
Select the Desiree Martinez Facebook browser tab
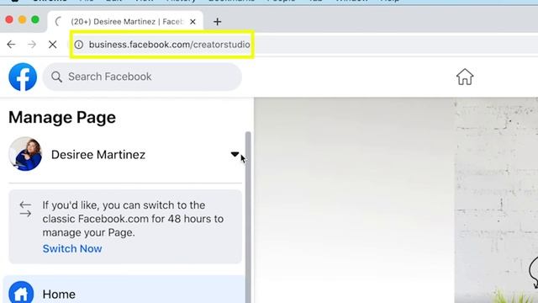[125, 22]
